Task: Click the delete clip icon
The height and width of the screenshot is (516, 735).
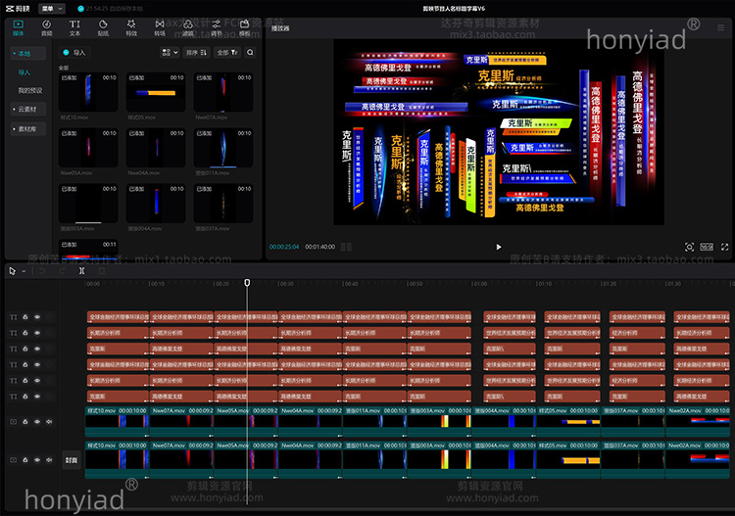Action: pos(102,270)
